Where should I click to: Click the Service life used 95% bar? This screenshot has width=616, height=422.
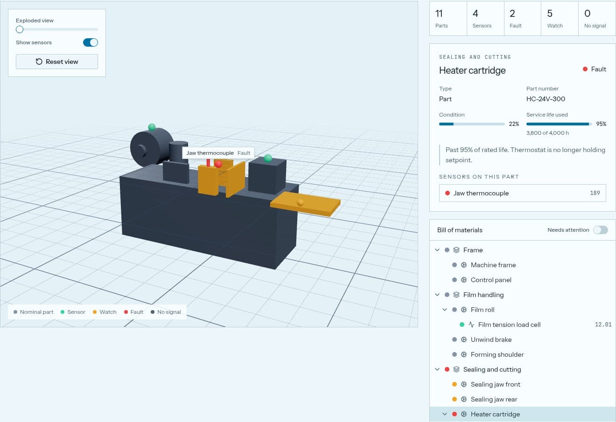[x=559, y=124]
